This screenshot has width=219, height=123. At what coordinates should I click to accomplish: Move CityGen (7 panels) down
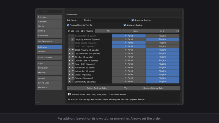point(73,57)
